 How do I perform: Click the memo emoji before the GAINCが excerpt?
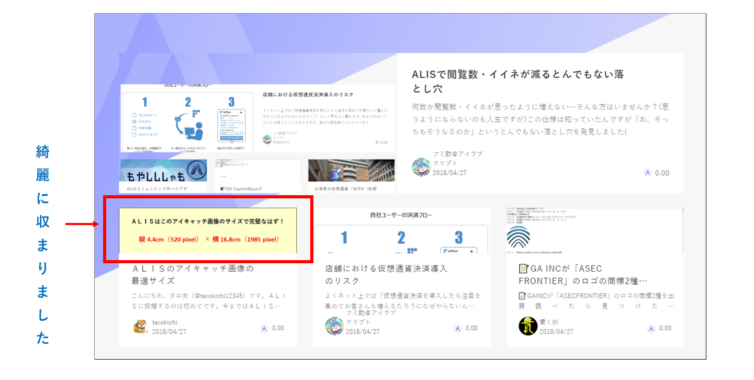coord(523,296)
